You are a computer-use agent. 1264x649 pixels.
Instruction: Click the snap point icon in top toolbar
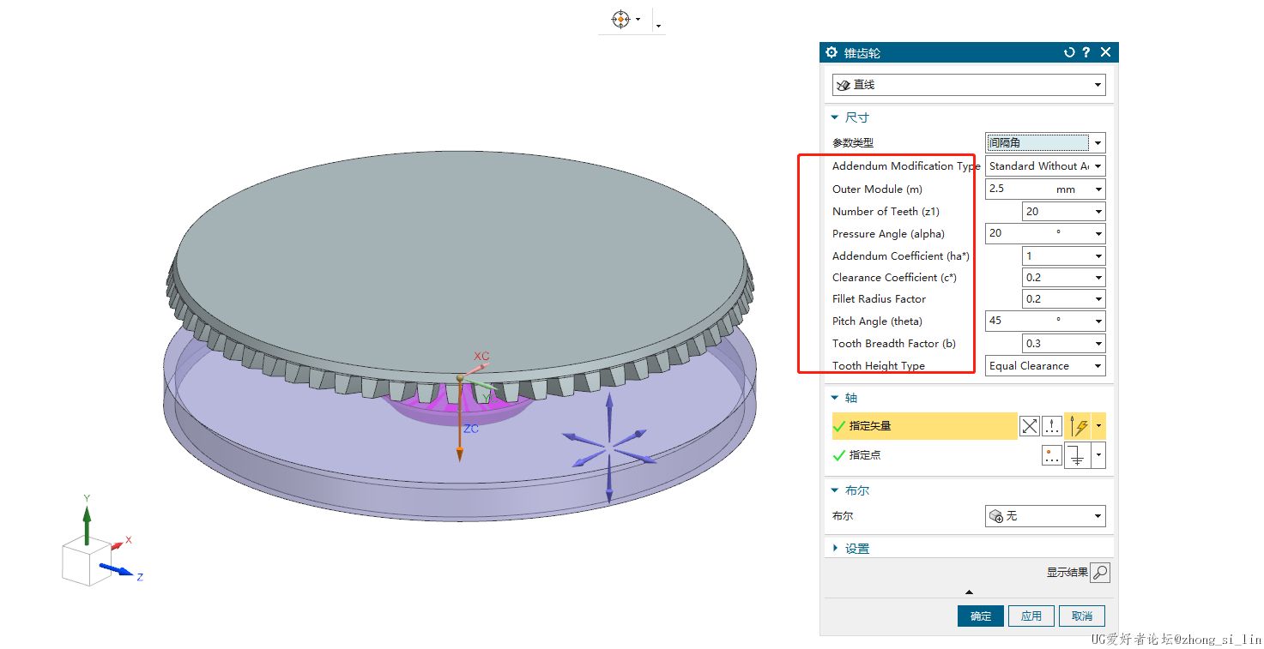[620, 19]
